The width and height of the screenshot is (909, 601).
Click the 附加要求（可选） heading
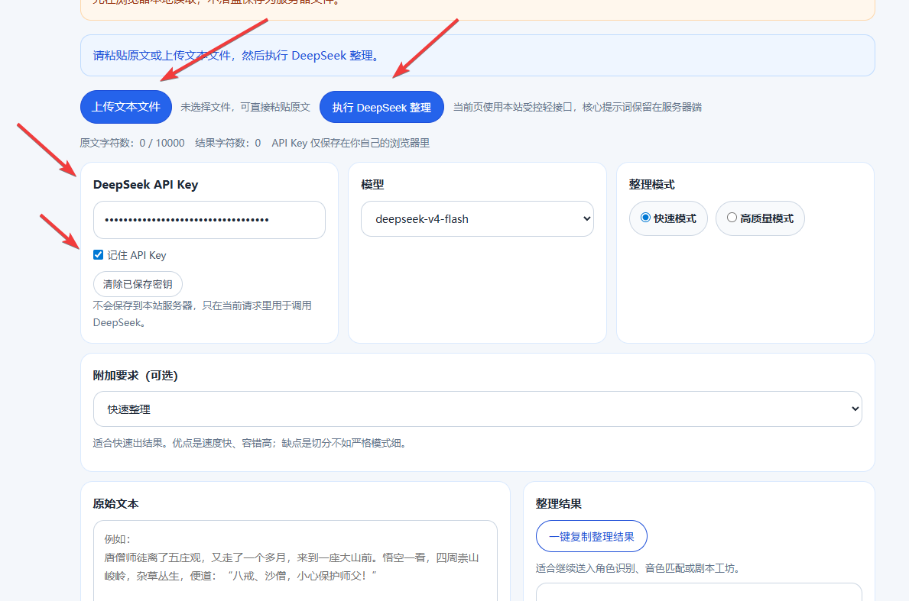135,376
